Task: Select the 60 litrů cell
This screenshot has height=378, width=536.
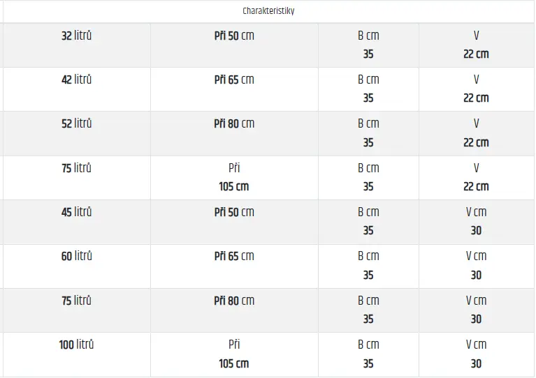Action: click(76, 257)
